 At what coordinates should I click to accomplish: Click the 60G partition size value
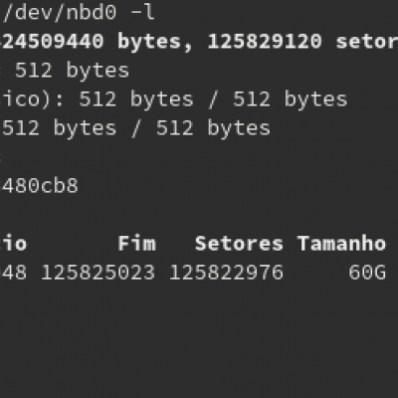(367, 273)
